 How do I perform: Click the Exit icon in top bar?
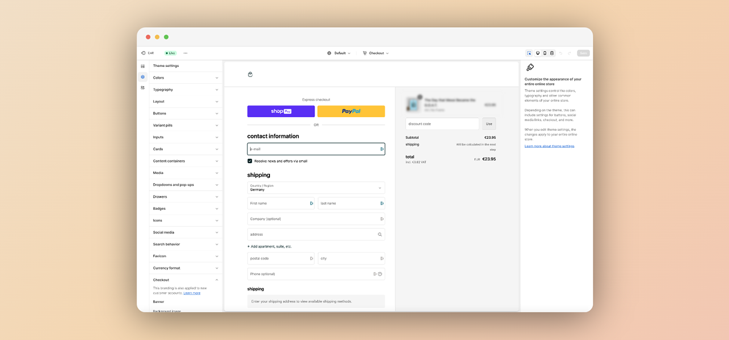[x=144, y=53]
